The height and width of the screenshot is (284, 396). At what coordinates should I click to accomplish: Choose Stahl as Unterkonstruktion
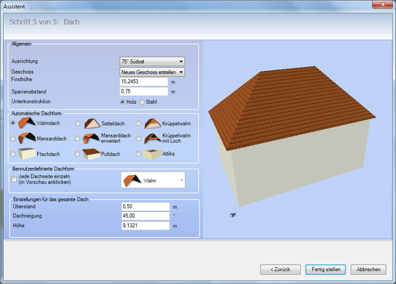click(x=142, y=102)
